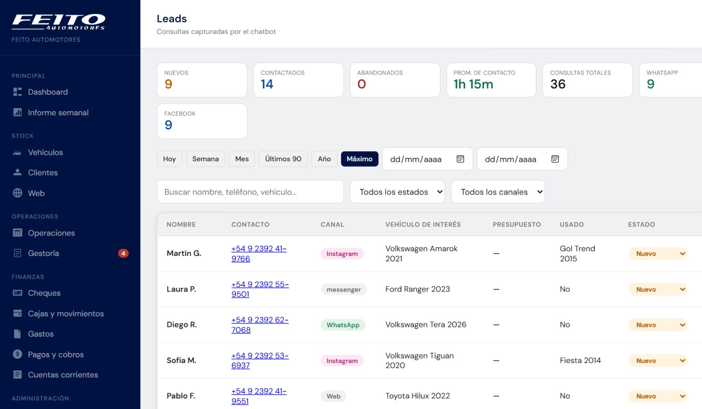Viewport: 702px width, 409px height.
Task: Select the Máximo time range filter
Action: point(359,159)
